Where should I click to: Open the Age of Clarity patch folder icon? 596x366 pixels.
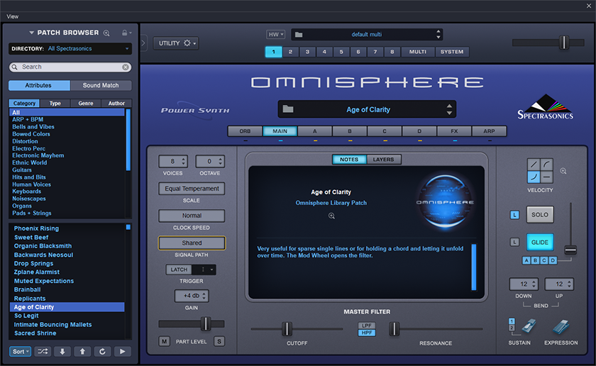pyautogui.click(x=288, y=109)
